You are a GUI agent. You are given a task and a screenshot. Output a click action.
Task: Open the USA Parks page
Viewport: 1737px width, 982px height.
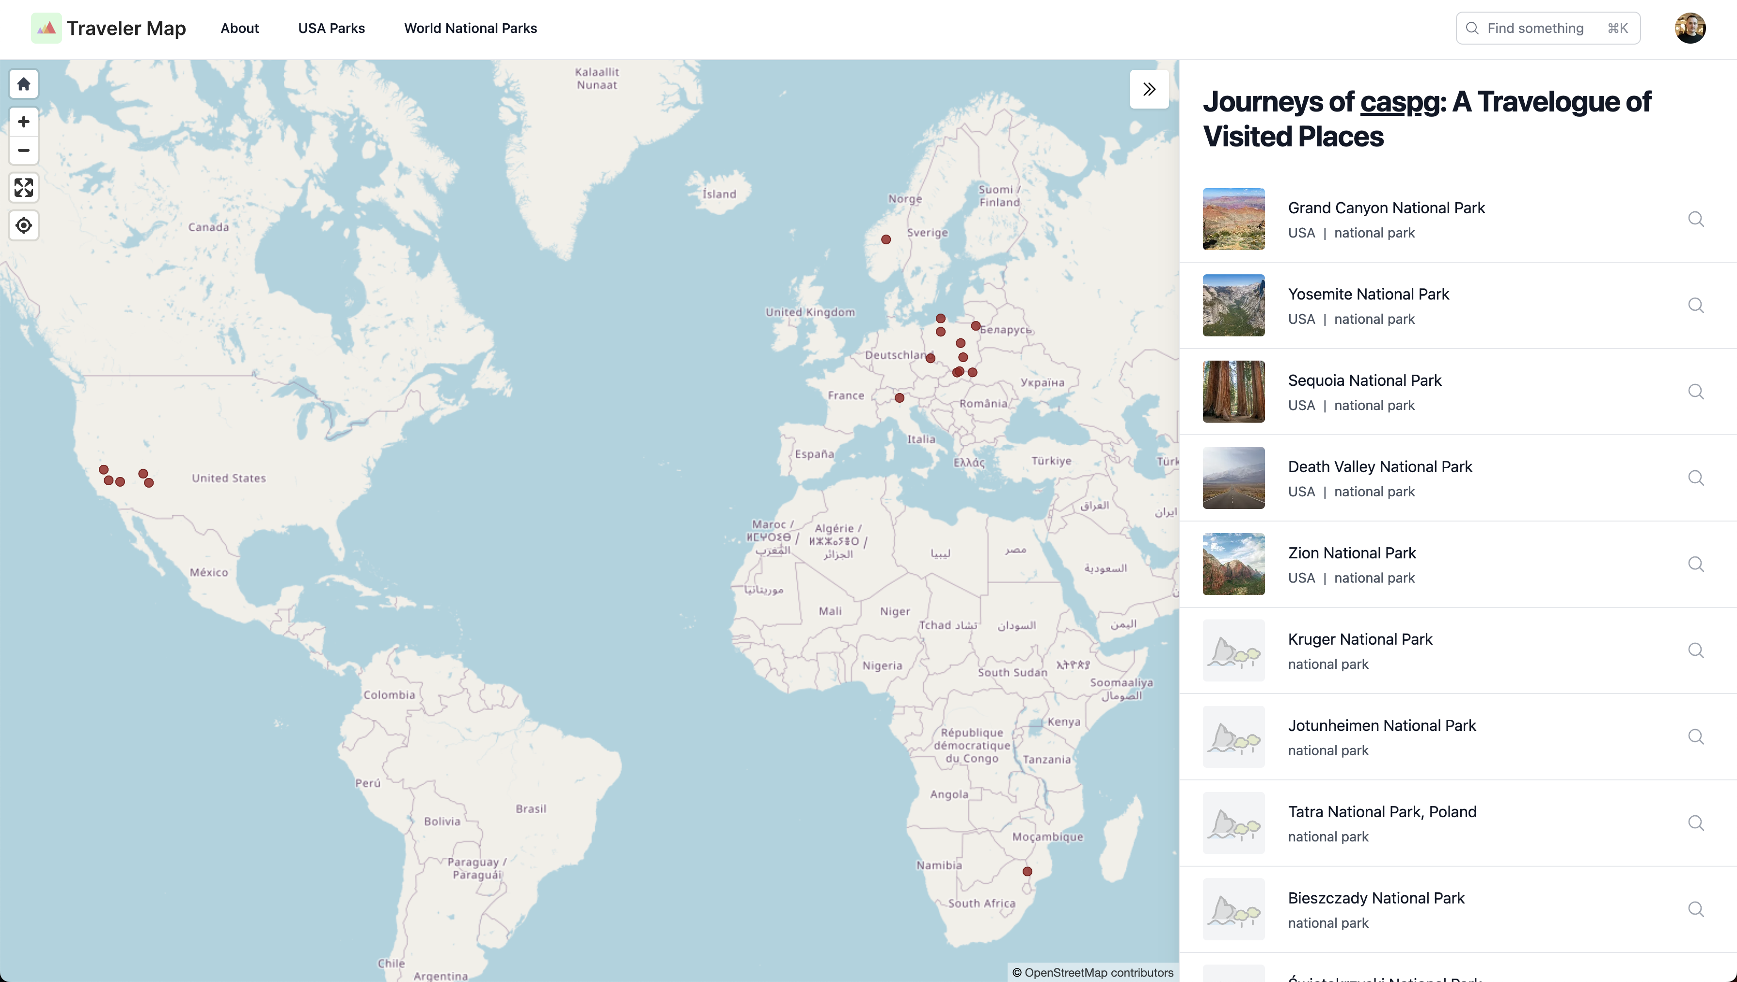[x=331, y=28]
